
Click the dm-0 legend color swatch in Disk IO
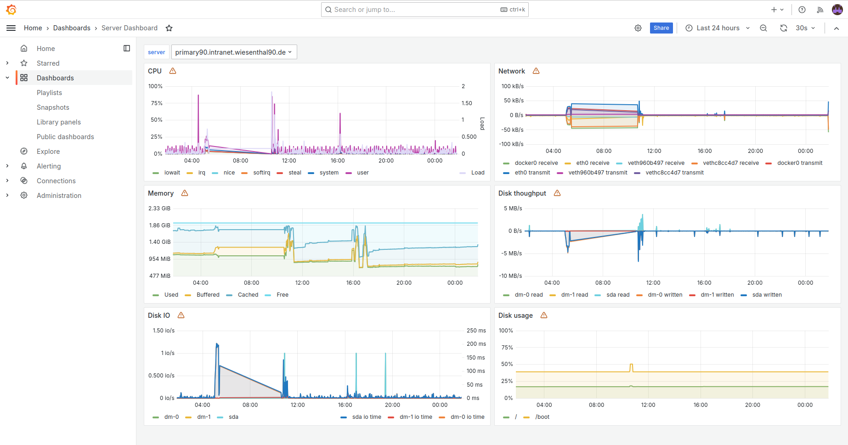[156, 417]
